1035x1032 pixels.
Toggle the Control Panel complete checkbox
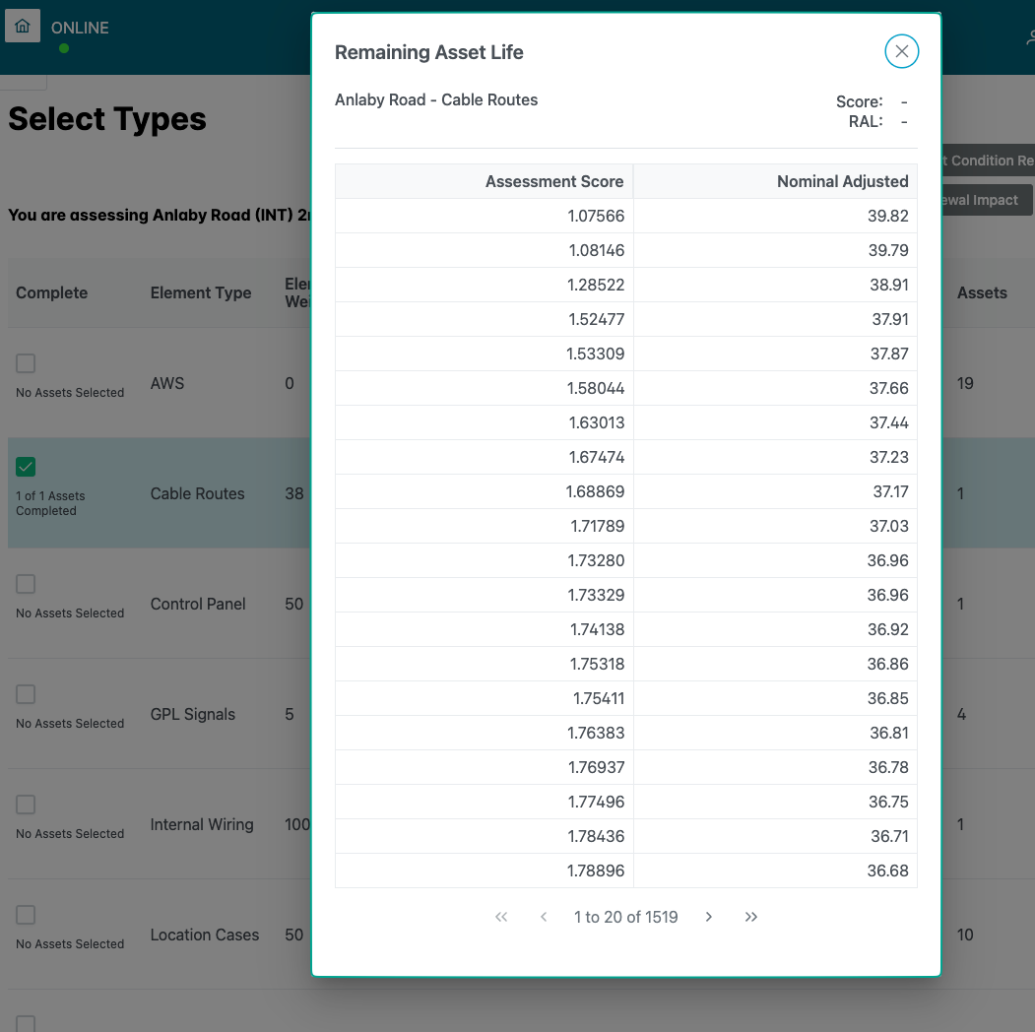click(26, 584)
